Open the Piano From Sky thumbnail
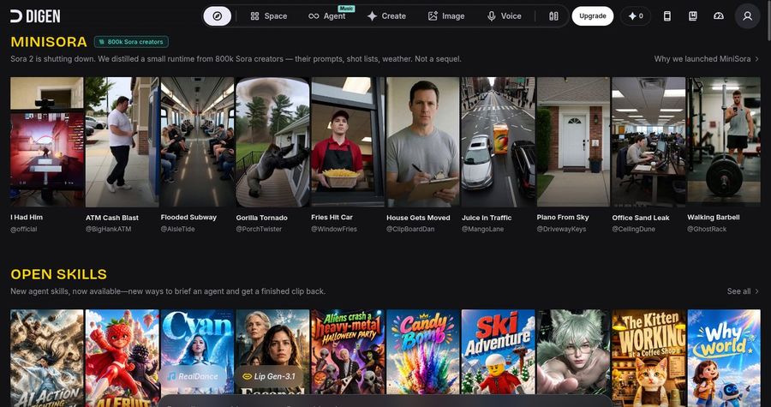Screen dimensions: 771x407 click(574, 142)
